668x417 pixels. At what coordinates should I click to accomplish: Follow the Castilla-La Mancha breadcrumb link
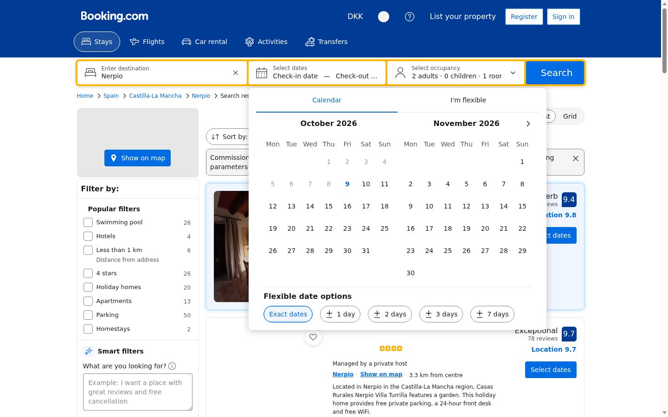pyautogui.click(x=155, y=96)
